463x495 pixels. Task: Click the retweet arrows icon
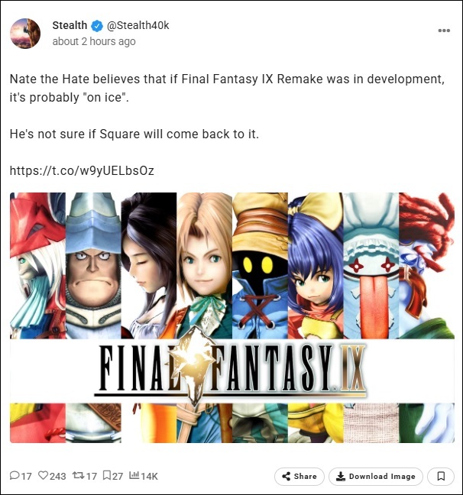pos(78,475)
